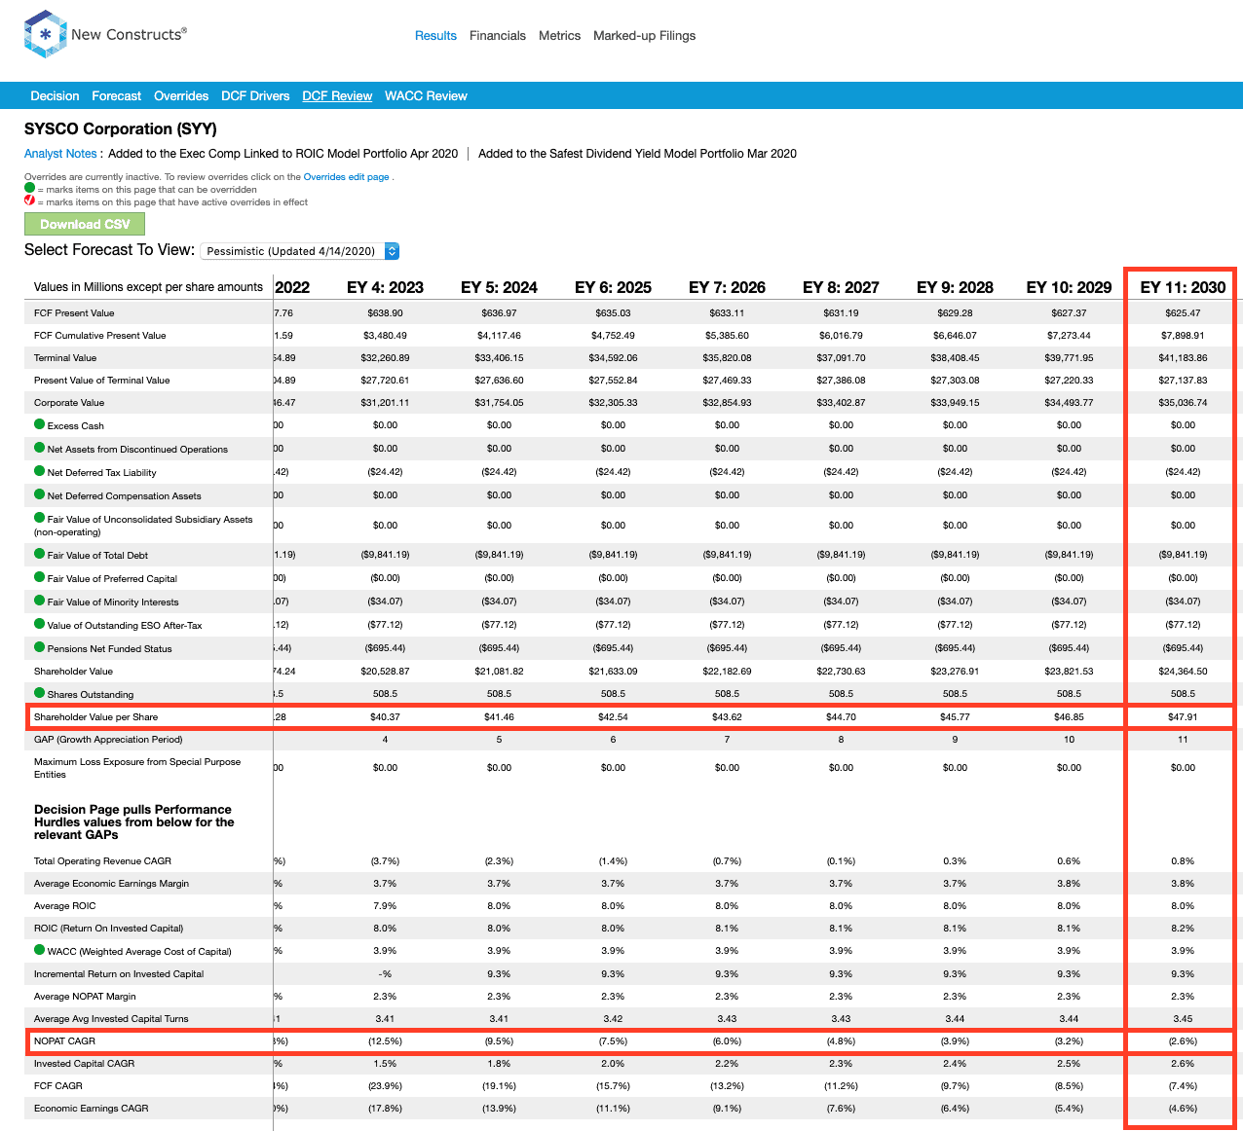Click green dot beside Net Deferred Tax Liability

tap(40, 471)
